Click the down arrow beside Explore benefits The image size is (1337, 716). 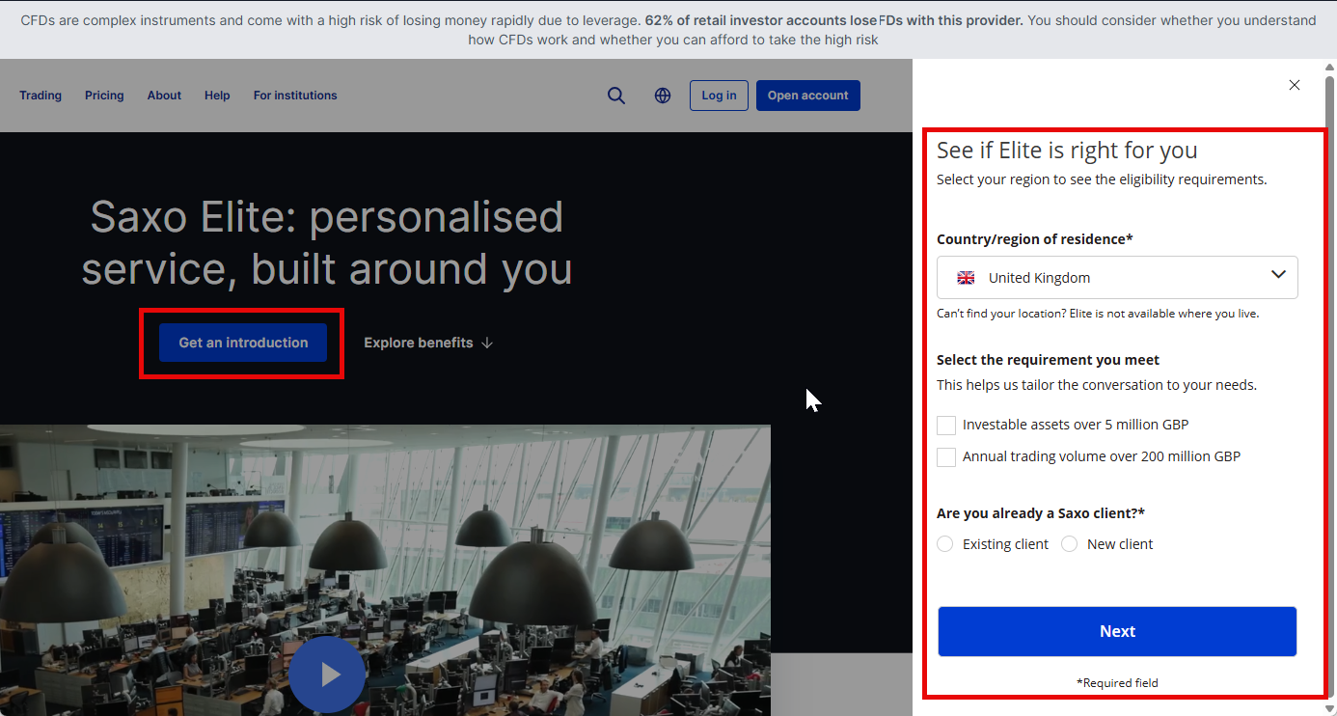pyautogui.click(x=487, y=343)
